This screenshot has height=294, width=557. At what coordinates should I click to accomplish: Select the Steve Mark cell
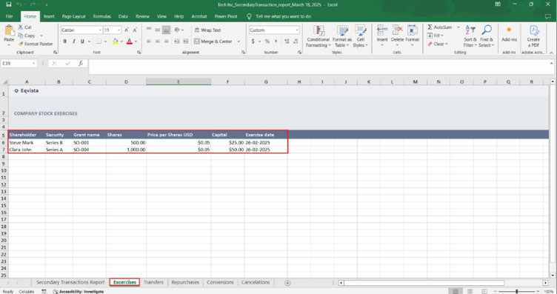[x=27, y=142]
